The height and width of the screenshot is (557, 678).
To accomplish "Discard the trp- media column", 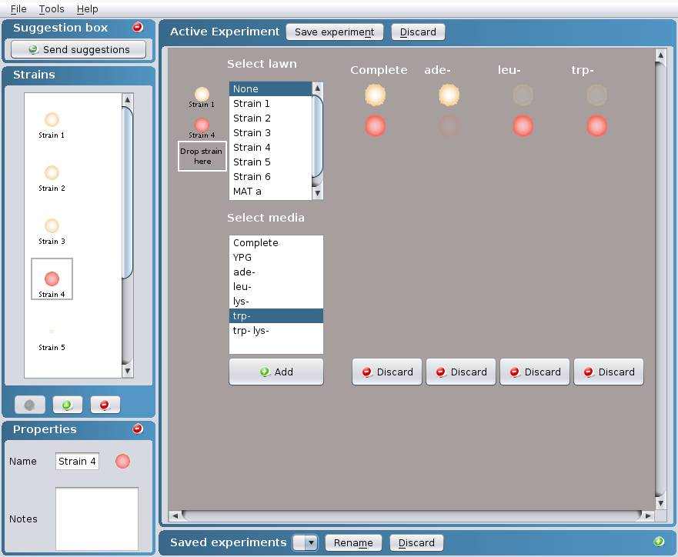I will click(x=609, y=372).
